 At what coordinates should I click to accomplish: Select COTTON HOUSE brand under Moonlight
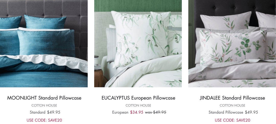[44, 106]
